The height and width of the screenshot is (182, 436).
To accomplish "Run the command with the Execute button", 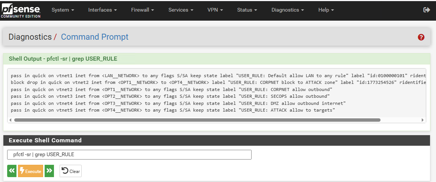I will click(31, 171).
